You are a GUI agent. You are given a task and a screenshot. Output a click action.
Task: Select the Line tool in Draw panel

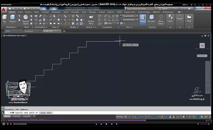[x=55, y=20]
